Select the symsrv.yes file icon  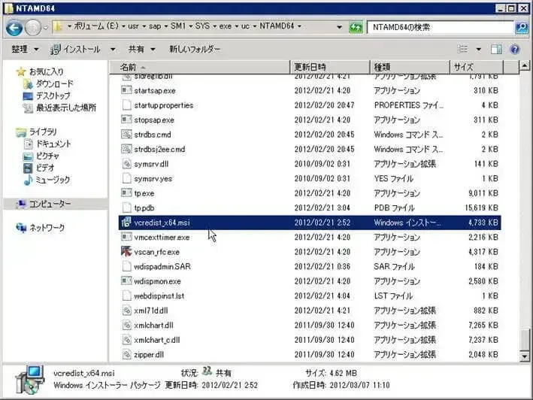tap(126, 178)
